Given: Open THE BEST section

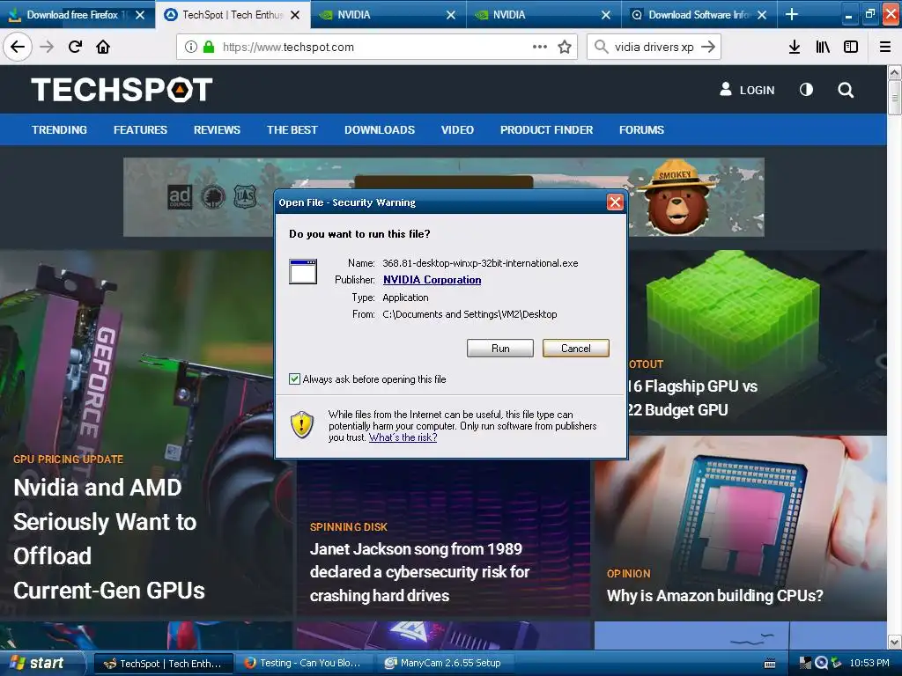Looking at the screenshot, I should tap(292, 130).
